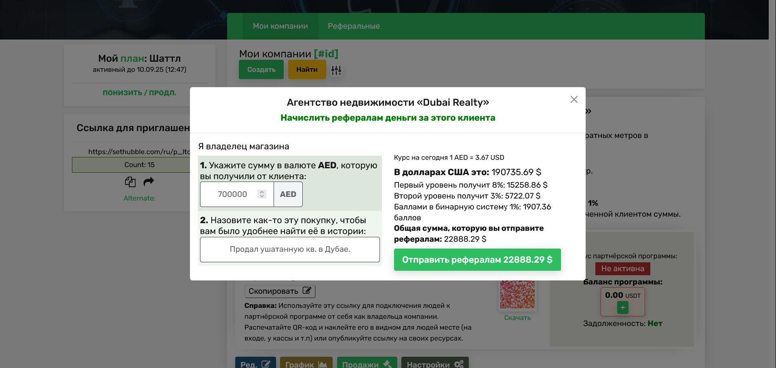Image resolution: width=776 pixels, height=368 pixels.
Task: Click the green plus under program balance
Action: point(622,308)
